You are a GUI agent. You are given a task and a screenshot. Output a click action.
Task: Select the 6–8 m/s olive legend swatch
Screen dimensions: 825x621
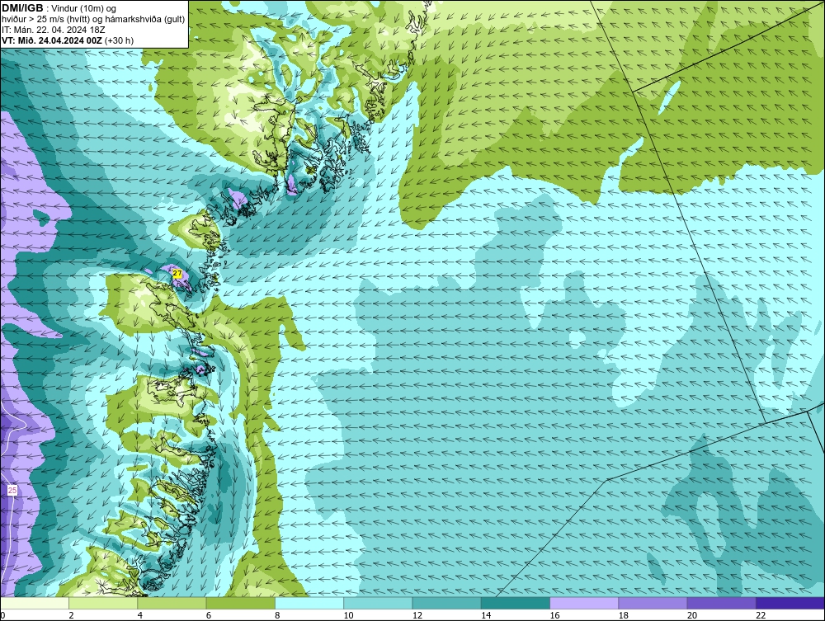click(x=240, y=603)
